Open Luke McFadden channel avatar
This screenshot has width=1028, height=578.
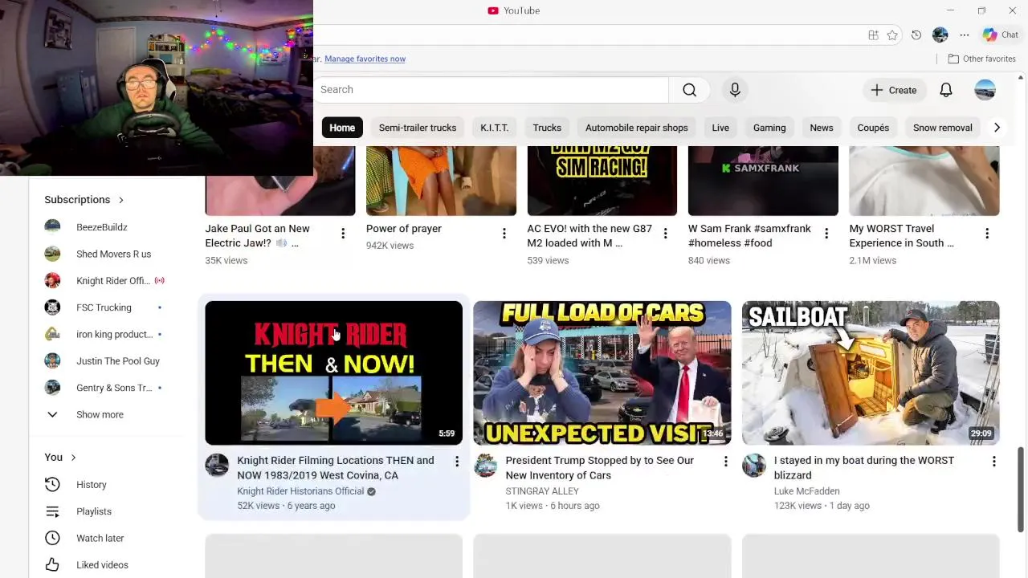[x=753, y=465]
